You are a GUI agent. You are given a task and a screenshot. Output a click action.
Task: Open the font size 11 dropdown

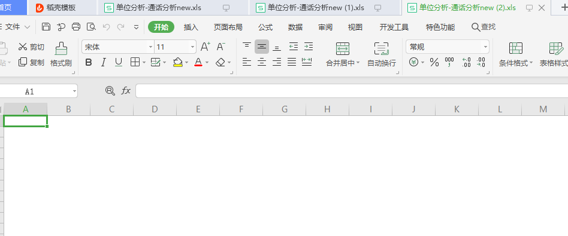pyautogui.click(x=192, y=47)
